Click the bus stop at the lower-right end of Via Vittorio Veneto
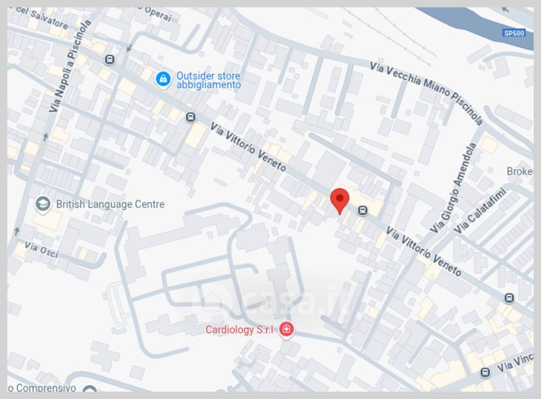 [509, 298]
